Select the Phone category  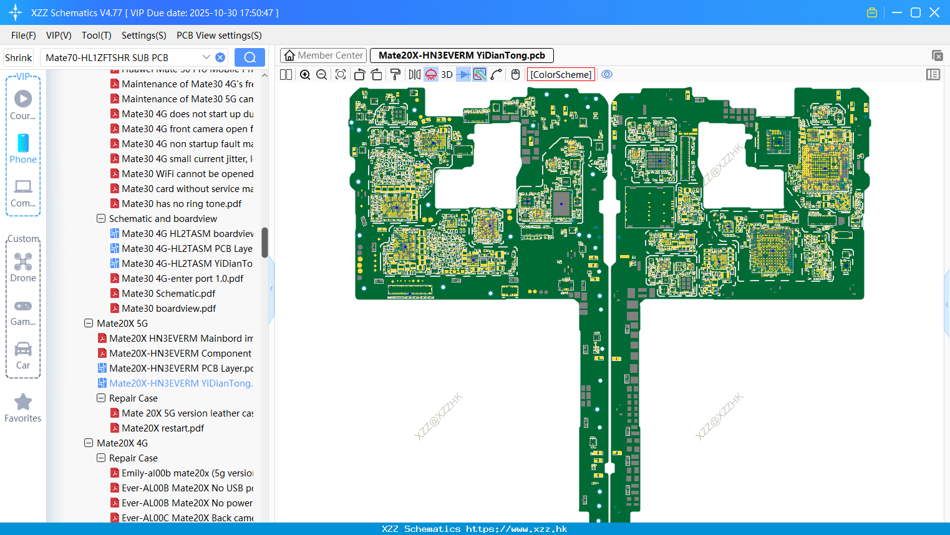point(23,148)
